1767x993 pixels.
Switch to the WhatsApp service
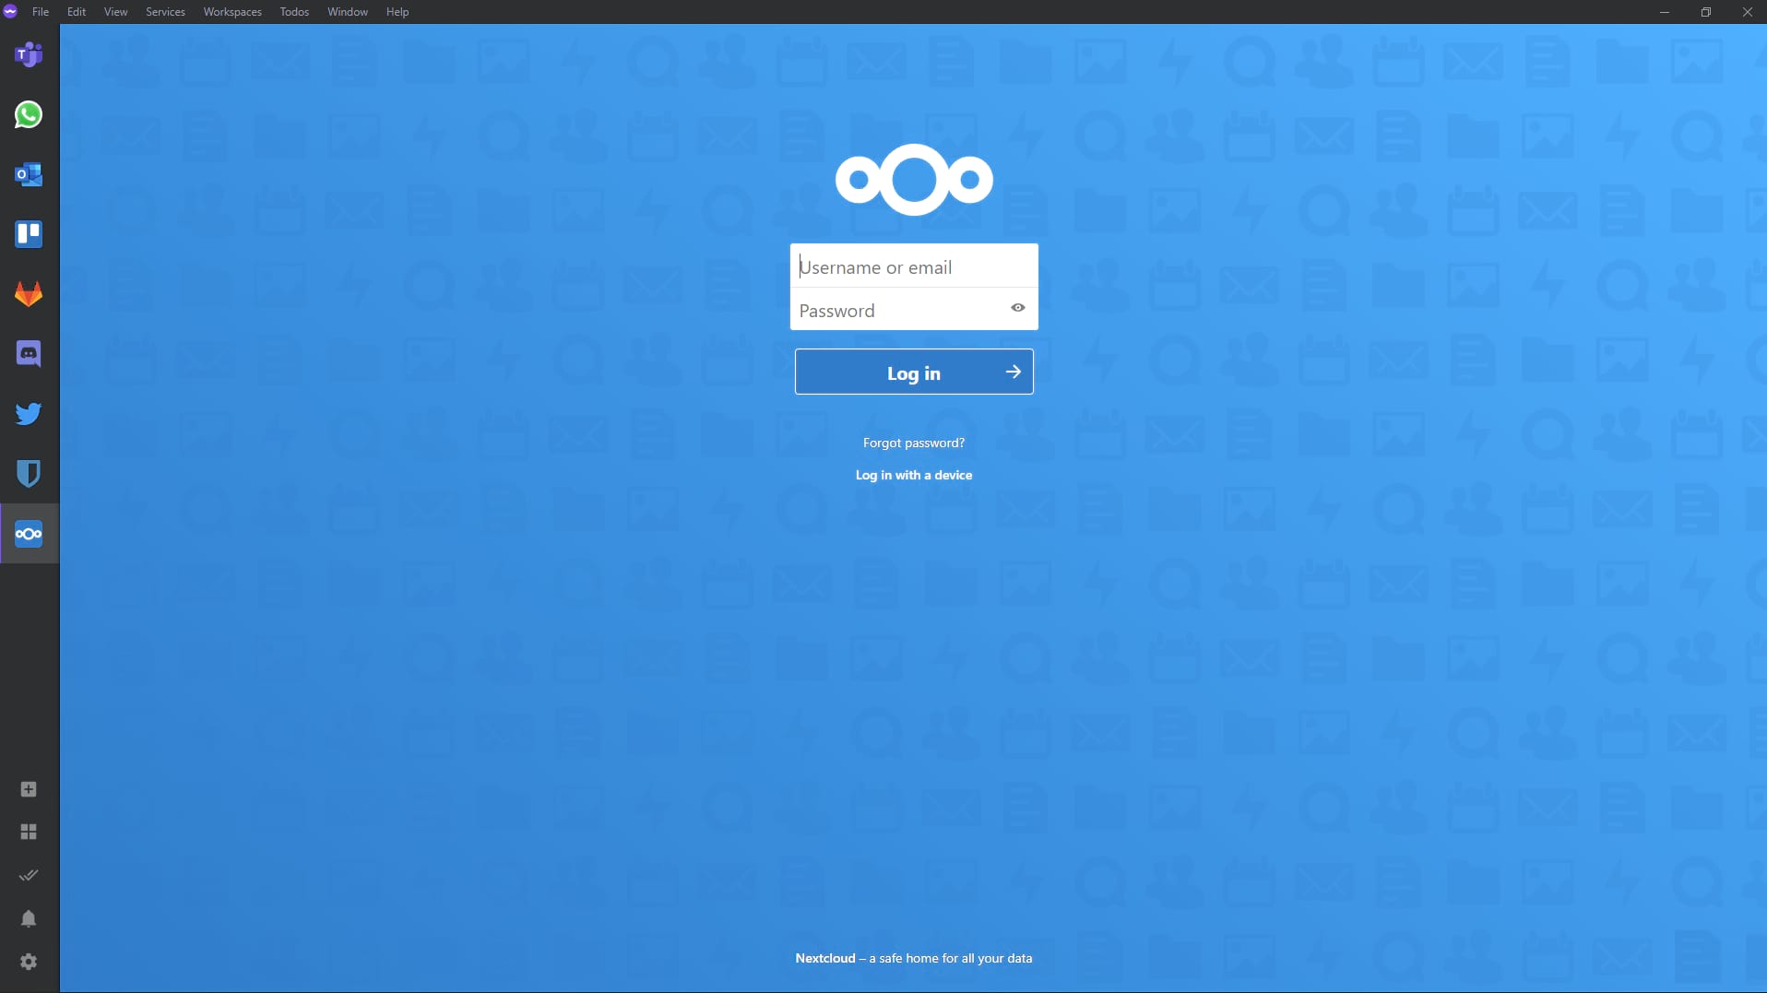29,115
